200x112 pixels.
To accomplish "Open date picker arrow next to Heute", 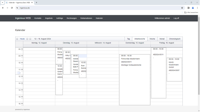I will pos(27,39).
